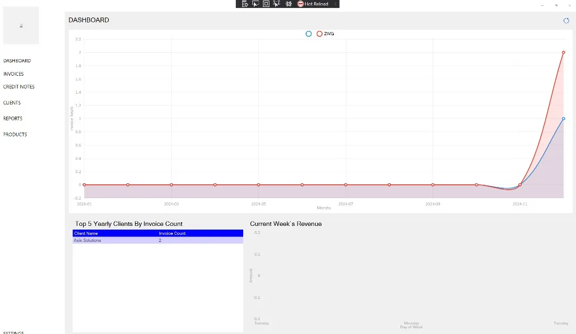Select PRODUCTS from the sidebar
Image resolution: width=576 pixels, height=334 pixels.
point(15,134)
